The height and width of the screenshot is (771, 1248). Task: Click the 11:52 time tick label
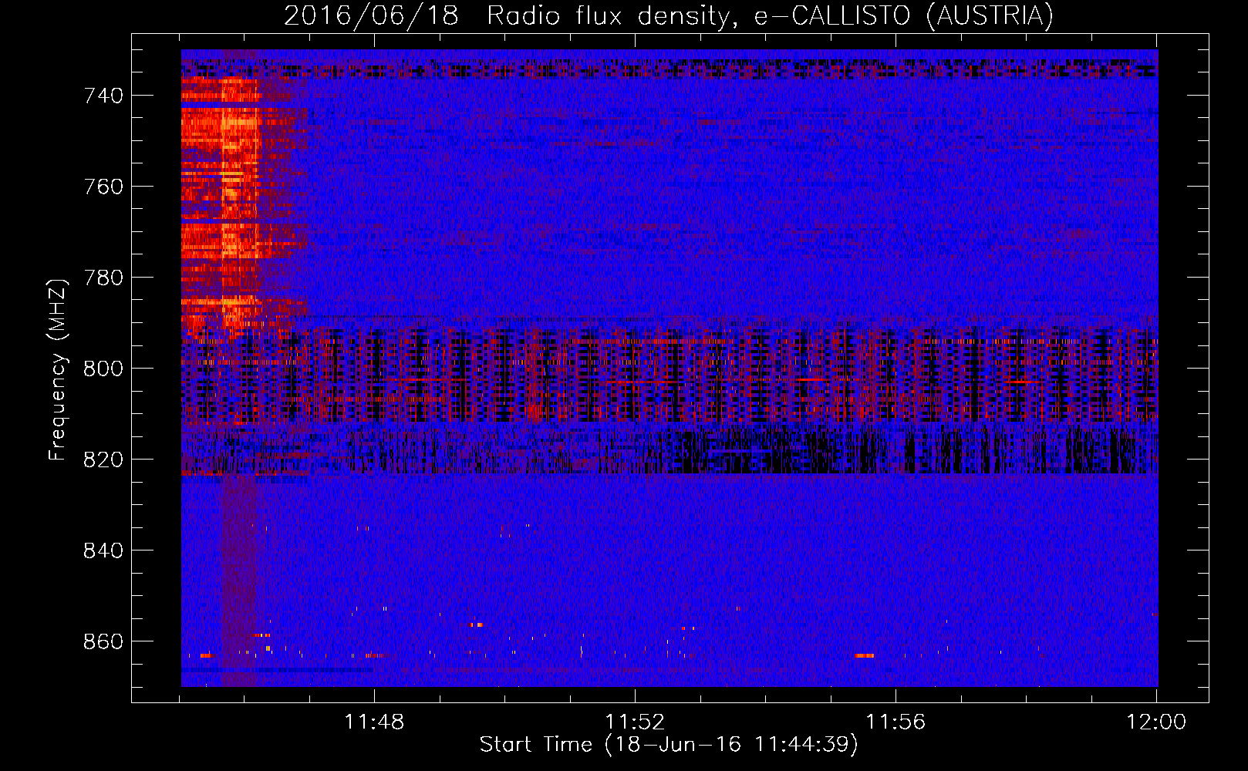(635, 722)
